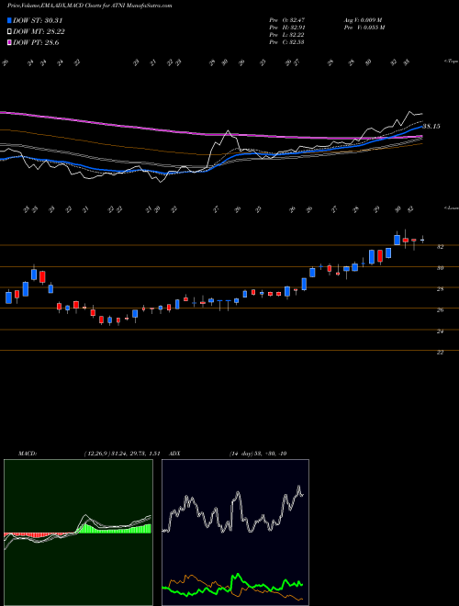Click the MACD panel title

click(x=28, y=454)
